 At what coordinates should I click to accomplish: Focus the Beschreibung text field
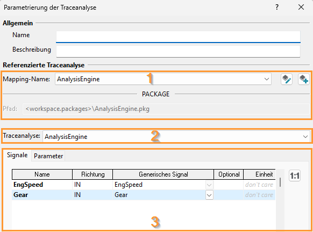(178, 52)
